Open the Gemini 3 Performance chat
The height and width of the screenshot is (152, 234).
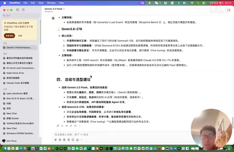[x=19, y=48]
